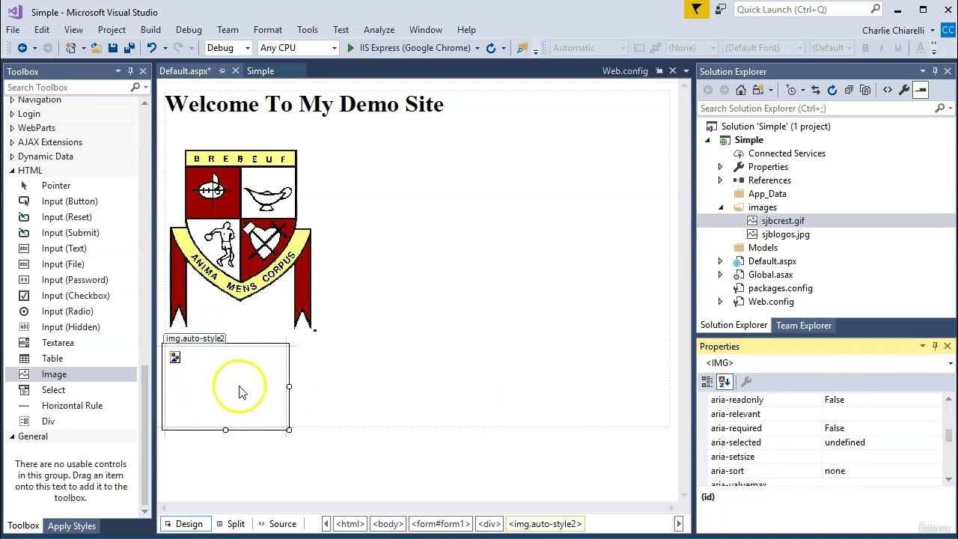The height and width of the screenshot is (539, 958).
Task: Click the Collapse All icon in Solution Explorer
Action: pos(849,90)
